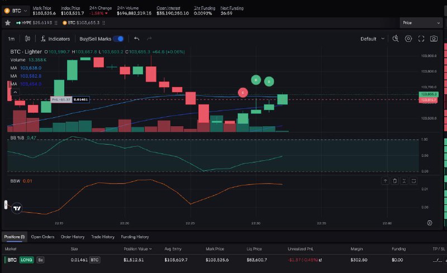Open chart settings gear
Viewport: 447px width, 273px height.
coord(408,39)
